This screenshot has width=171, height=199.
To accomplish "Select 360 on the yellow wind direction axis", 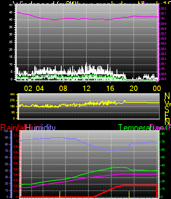I will coord(12,94).
